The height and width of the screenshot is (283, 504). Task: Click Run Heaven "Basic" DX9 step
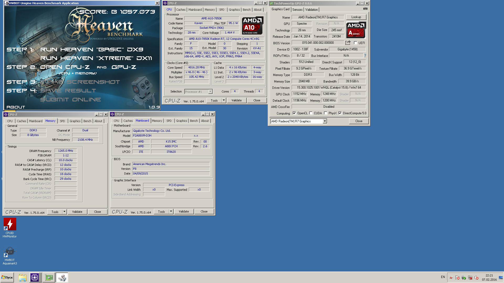(92, 50)
